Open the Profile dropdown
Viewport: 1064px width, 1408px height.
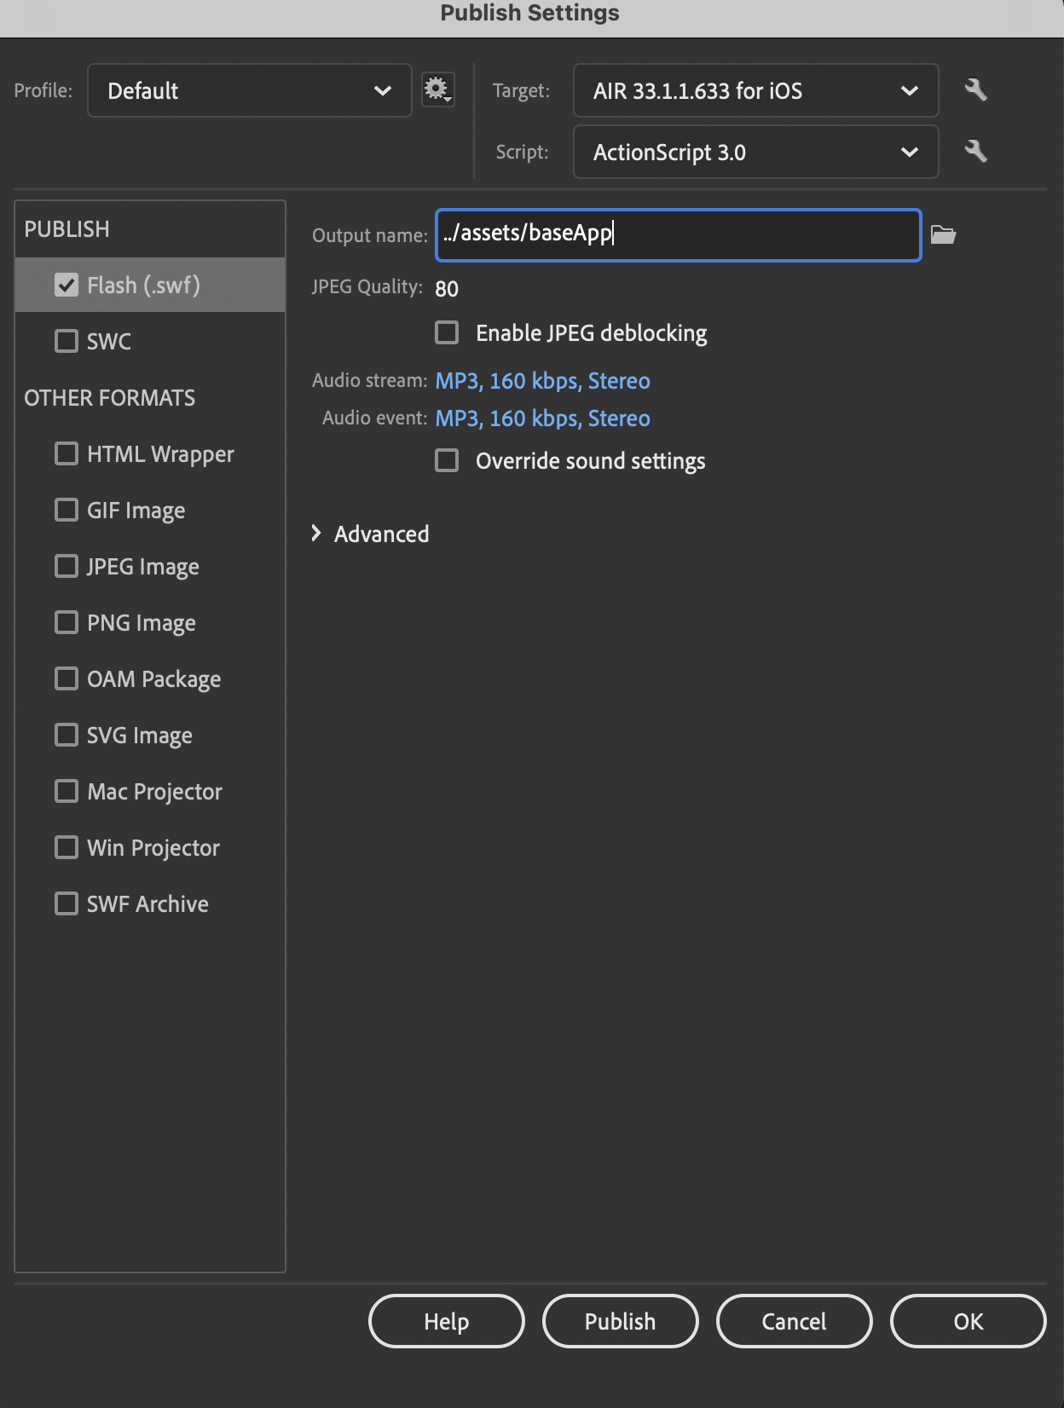click(x=249, y=90)
